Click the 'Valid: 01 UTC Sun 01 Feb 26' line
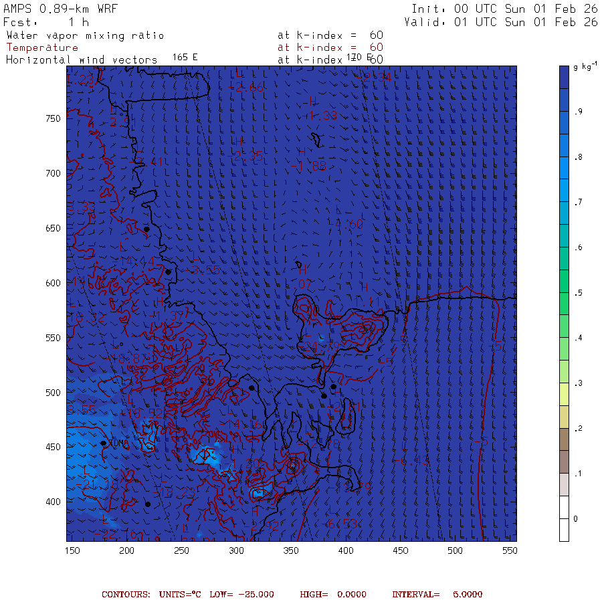Screen dimensions: 602x602 point(500,22)
